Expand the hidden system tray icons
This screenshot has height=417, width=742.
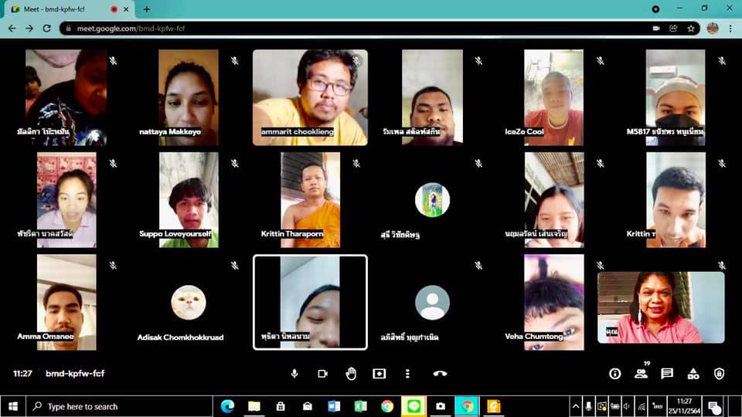tap(575, 406)
